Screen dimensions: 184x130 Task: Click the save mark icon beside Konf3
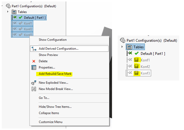click(137, 73)
